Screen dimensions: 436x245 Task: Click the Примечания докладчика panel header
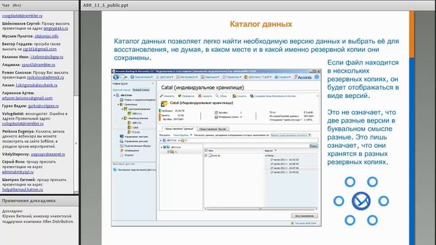[40, 201]
